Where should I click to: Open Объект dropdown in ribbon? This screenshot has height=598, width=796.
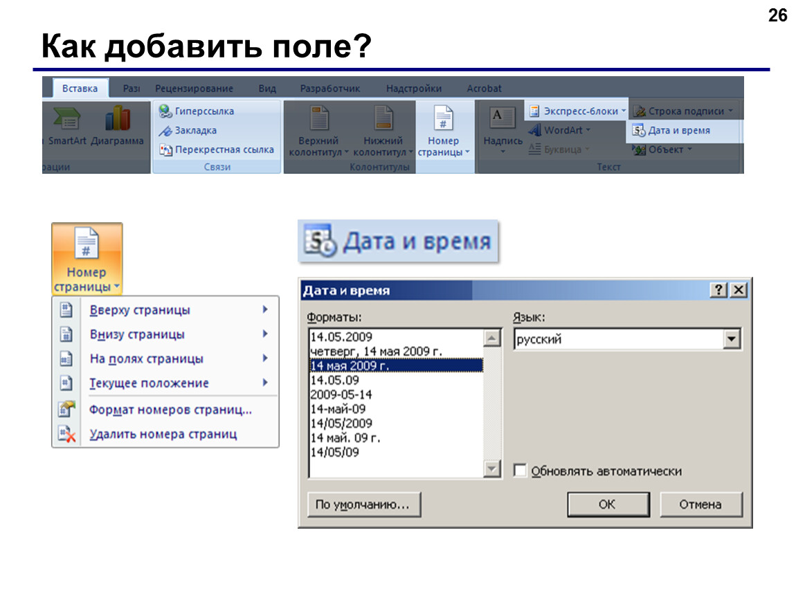pos(662,149)
